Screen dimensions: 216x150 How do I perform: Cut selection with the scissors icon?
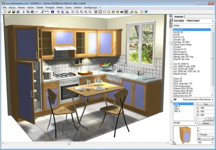23,12
